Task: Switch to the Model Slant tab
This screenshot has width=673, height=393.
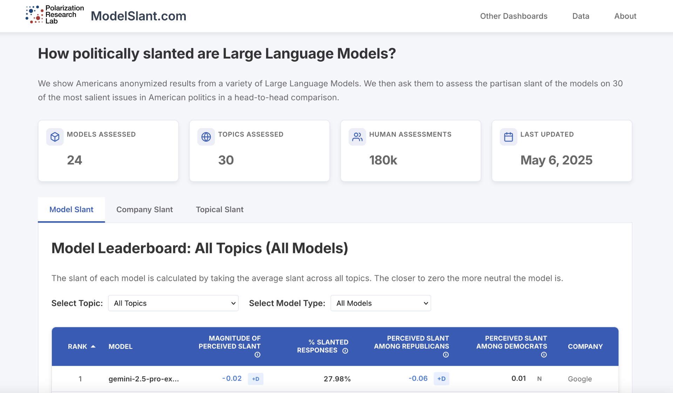Action: (71, 209)
